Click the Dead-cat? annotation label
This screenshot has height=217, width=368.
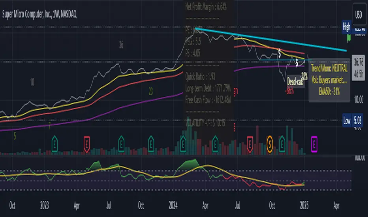296,82
